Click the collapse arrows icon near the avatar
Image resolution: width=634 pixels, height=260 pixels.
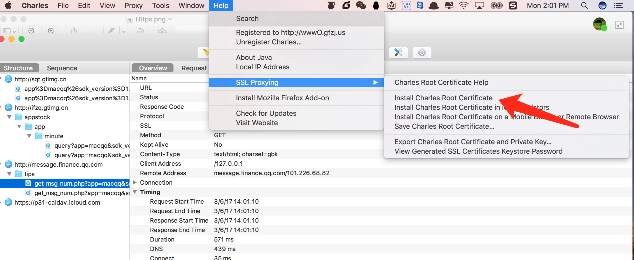point(619,25)
